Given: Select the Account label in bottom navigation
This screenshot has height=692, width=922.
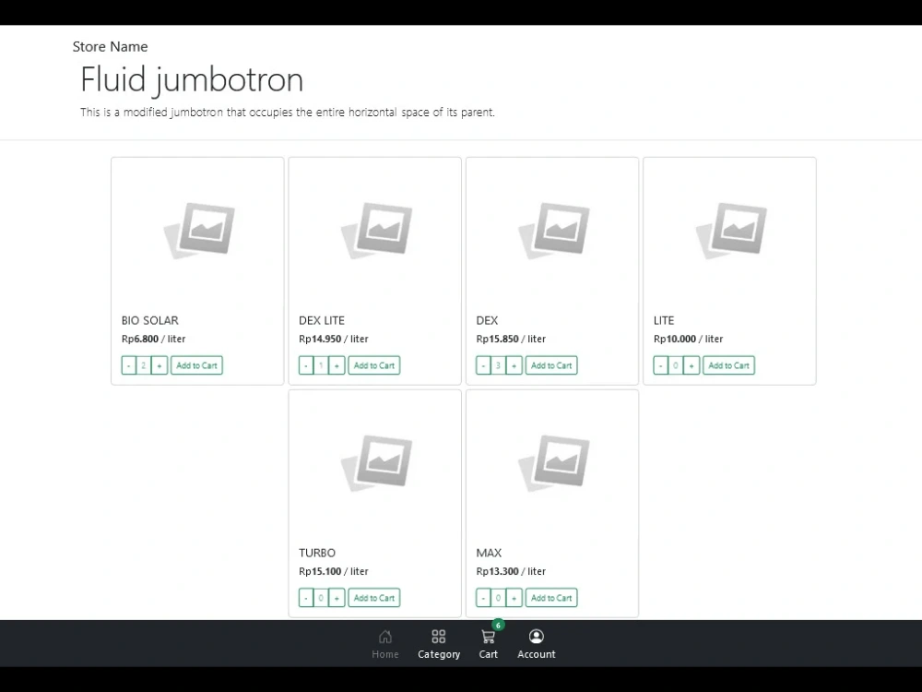Looking at the screenshot, I should coord(537,654).
